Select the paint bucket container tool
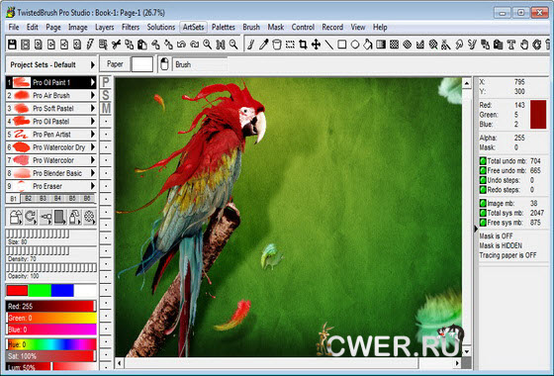This screenshot has width=554, height=376. click(277, 45)
